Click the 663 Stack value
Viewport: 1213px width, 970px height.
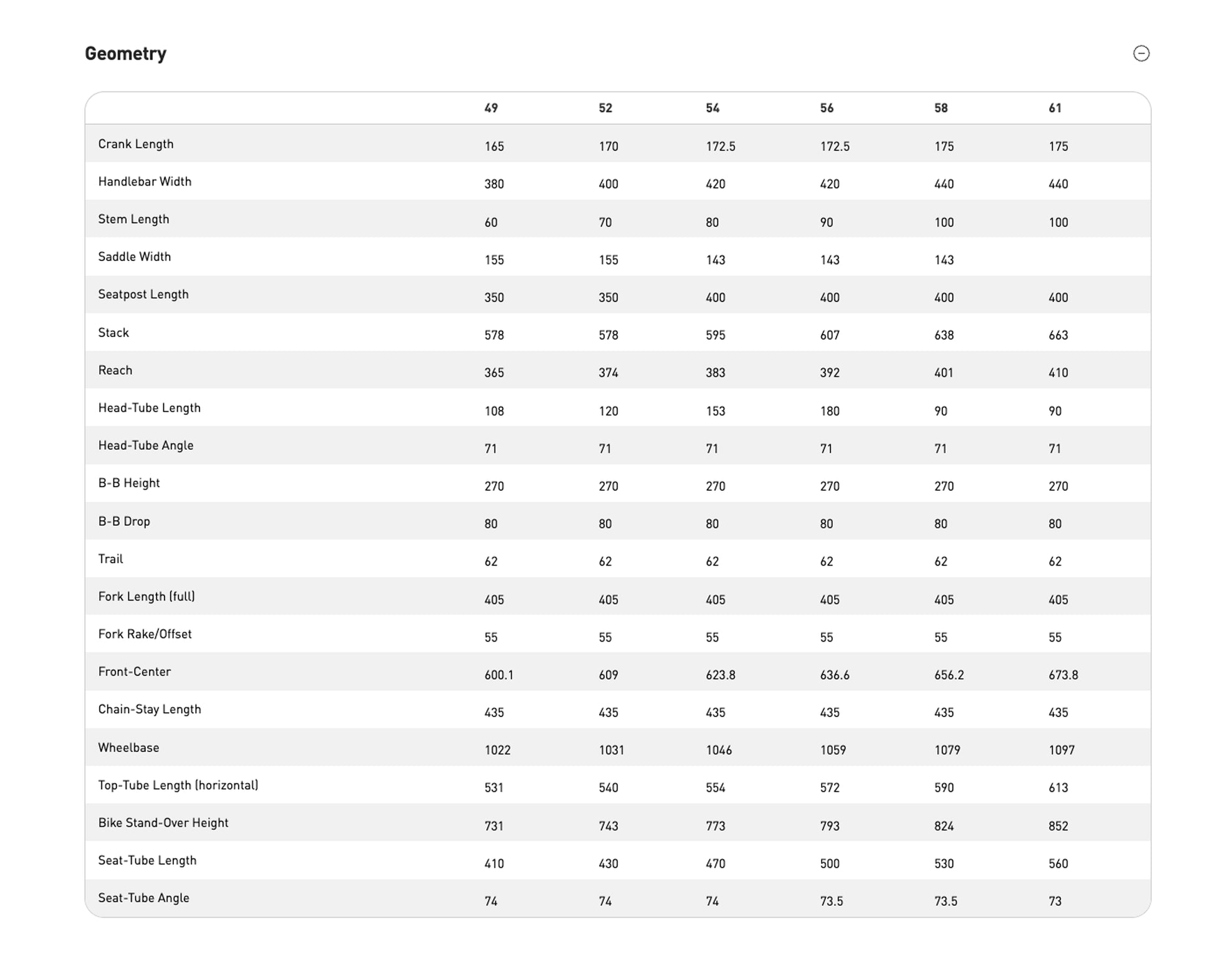point(1058,335)
